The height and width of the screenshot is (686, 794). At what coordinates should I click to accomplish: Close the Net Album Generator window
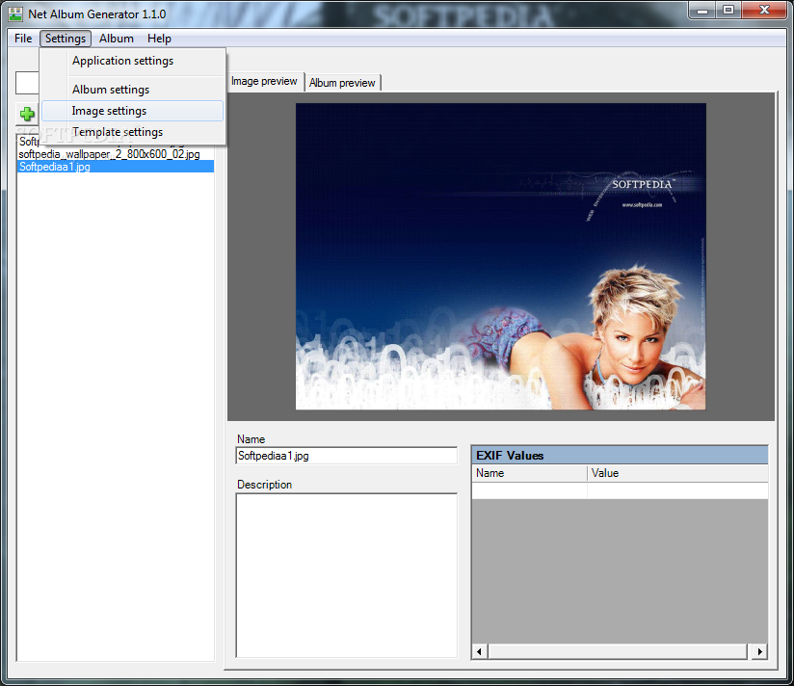[765, 11]
